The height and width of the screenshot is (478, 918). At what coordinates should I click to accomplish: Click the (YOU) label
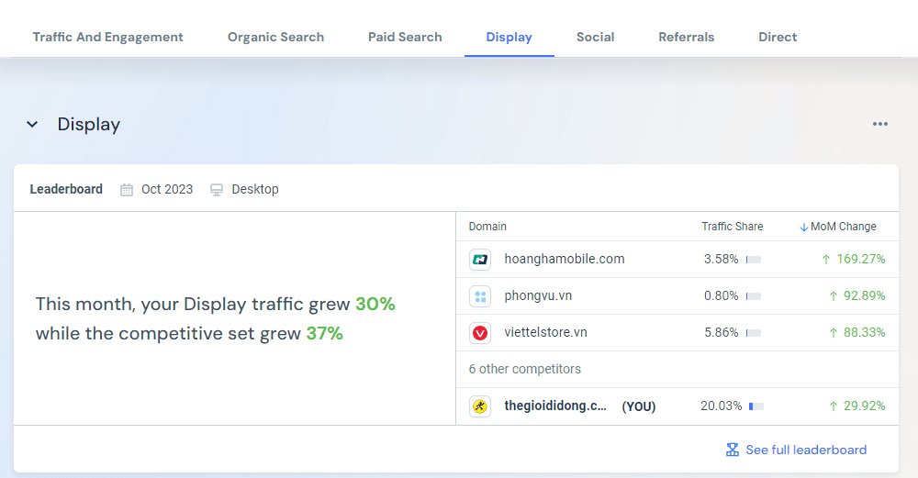point(639,406)
